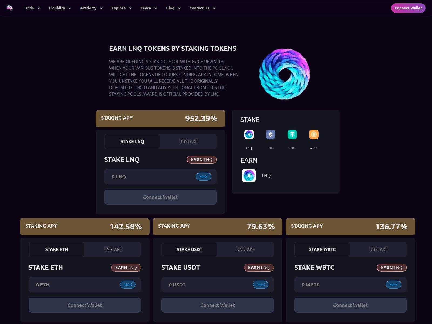Viewport: 432px width, 324px height.
Task: Click Connect Wallet in the WBTC card
Action: point(350,305)
